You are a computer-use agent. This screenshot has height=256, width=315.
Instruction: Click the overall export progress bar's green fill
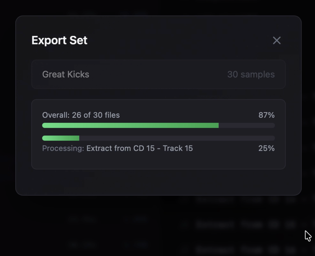coord(130,125)
